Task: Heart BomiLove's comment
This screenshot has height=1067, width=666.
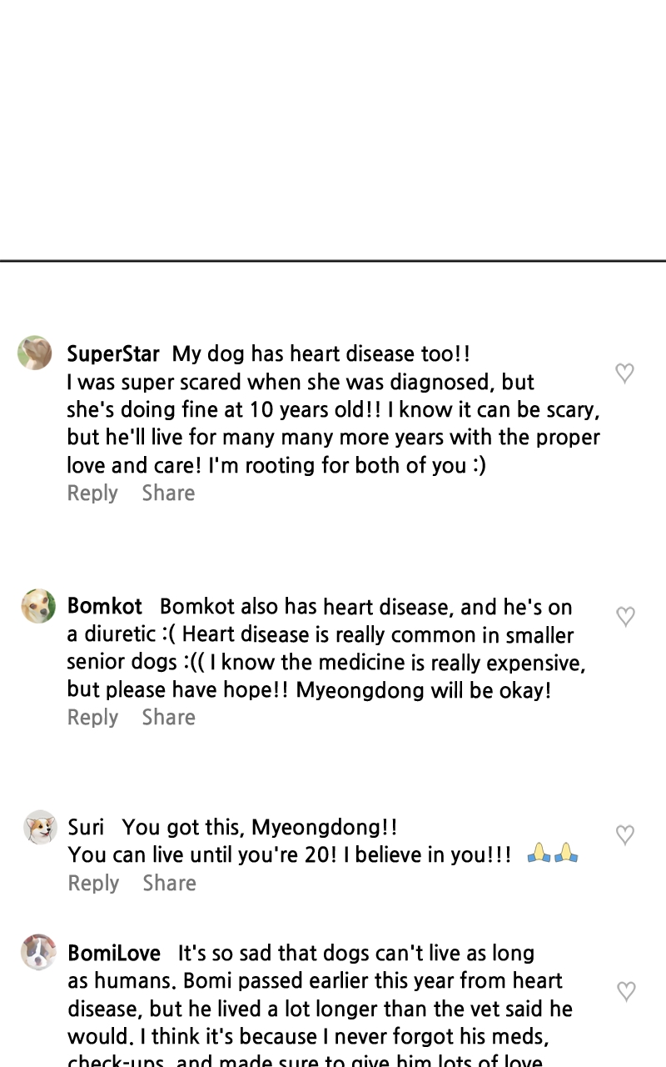Action: pyautogui.click(x=626, y=990)
